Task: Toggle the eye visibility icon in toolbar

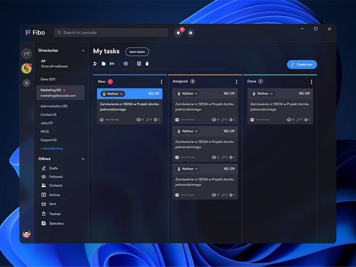Action: pos(126,63)
